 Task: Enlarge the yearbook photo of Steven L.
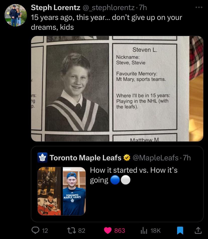117,88
